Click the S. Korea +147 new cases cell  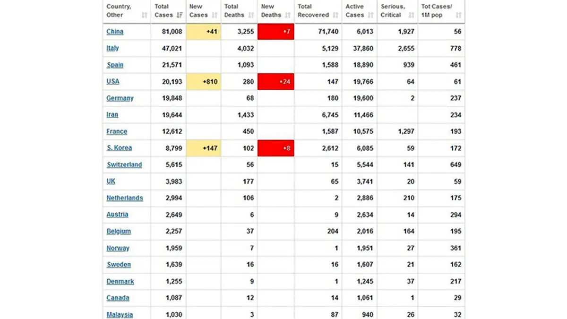(204, 148)
